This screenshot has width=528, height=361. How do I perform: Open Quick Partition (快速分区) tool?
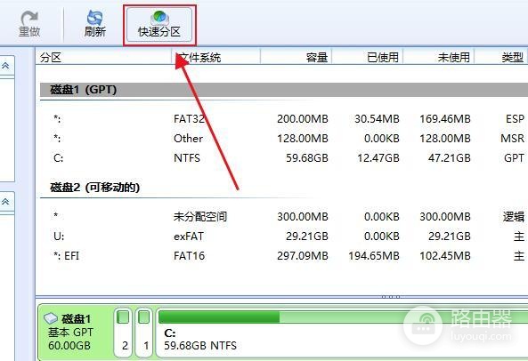click(159, 25)
